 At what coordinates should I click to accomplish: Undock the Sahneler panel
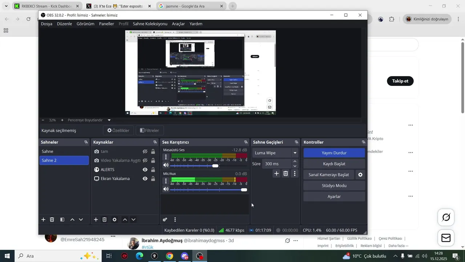pos(86,142)
